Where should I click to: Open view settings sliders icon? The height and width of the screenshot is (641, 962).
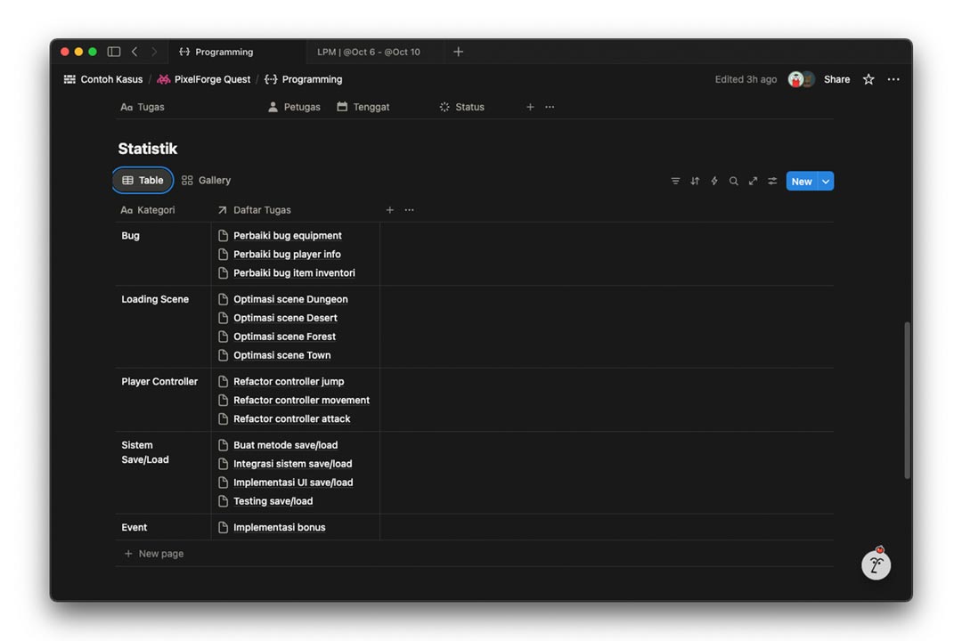pyautogui.click(x=772, y=181)
